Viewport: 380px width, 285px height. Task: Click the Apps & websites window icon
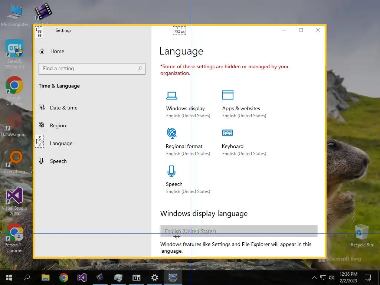(x=228, y=95)
